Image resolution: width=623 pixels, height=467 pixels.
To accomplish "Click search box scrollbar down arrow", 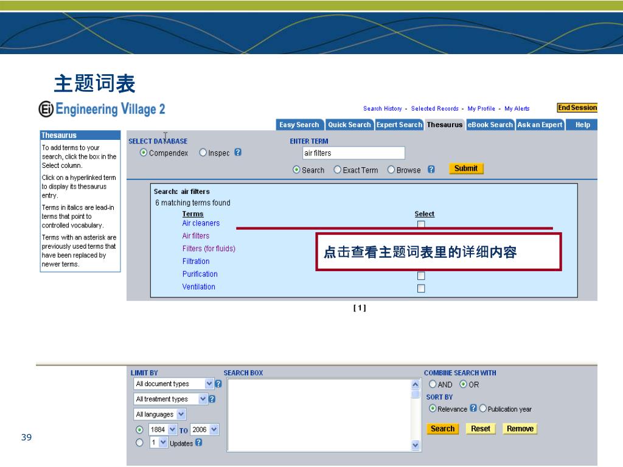I will [415, 445].
